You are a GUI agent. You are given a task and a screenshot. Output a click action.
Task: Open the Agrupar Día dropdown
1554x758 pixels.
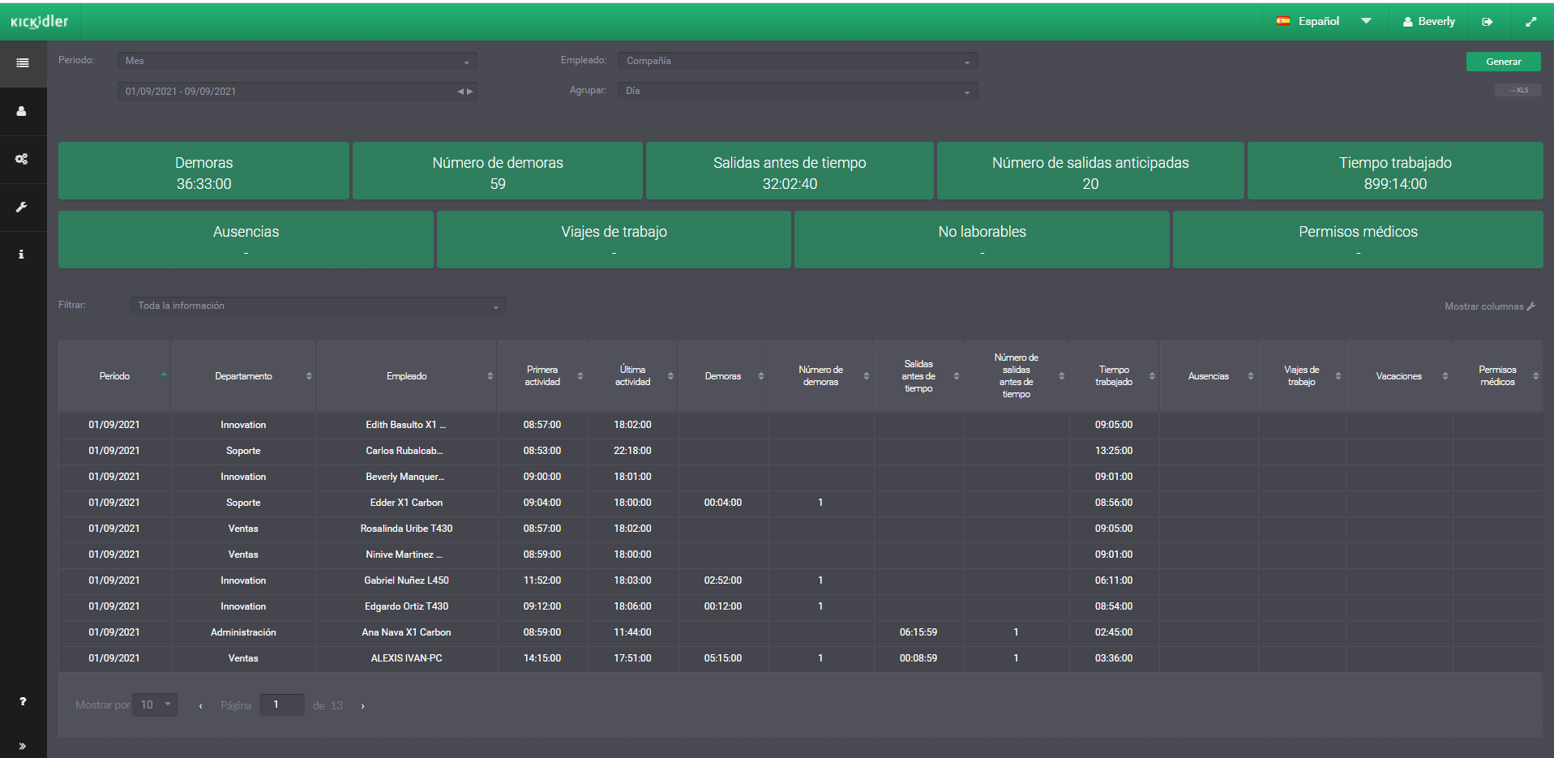(x=798, y=91)
